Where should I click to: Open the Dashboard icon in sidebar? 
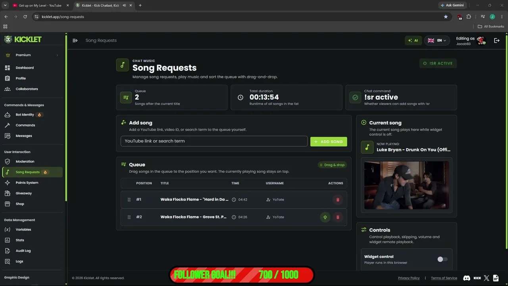[7, 68]
